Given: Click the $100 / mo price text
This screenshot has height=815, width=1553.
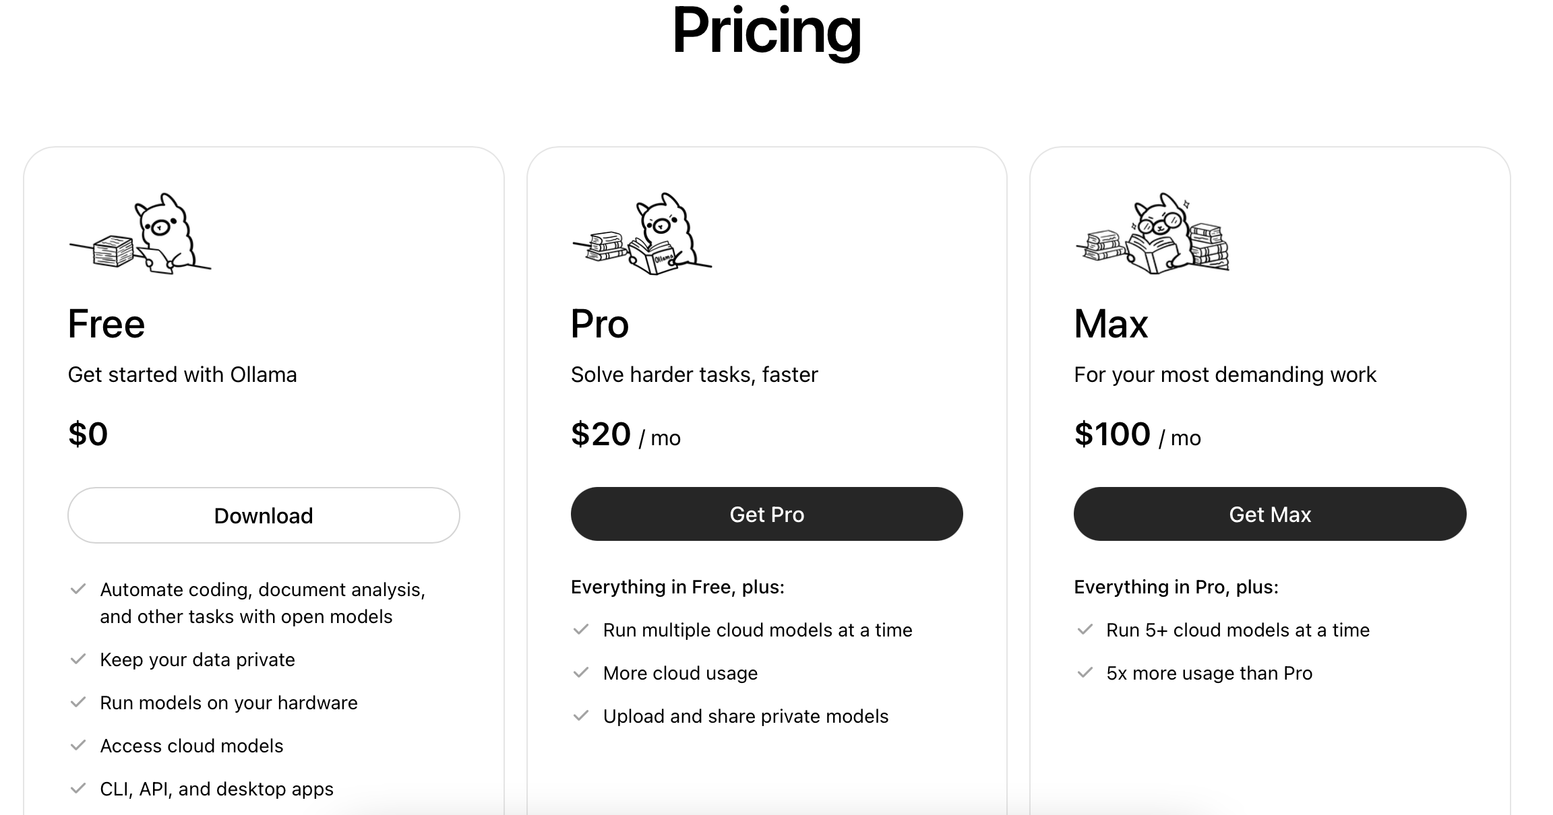Looking at the screenshot, I should [x=1137, y=435].
